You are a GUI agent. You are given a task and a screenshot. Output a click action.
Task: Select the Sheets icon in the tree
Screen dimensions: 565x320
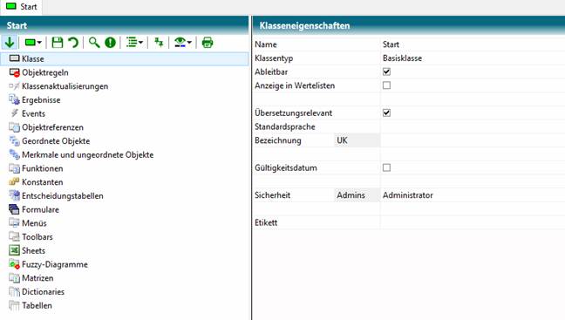[x=15, y=250]
